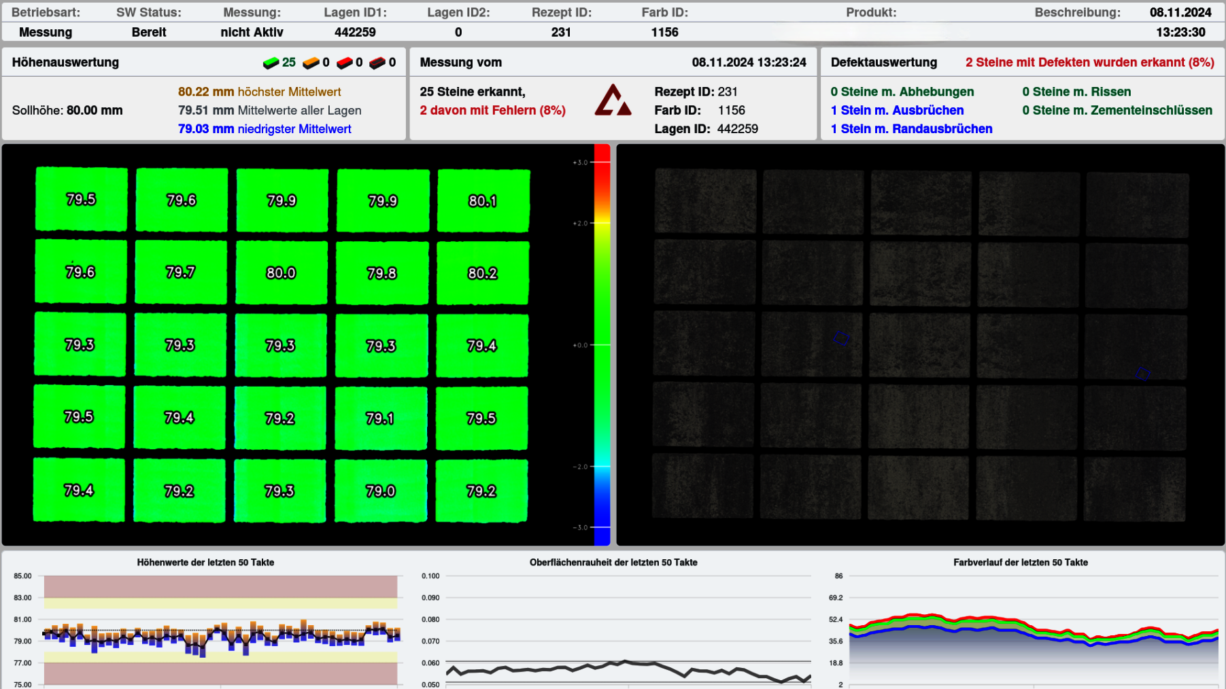Select blue defect marker in second-column stone
The height and width of the screenshot is (689, 1226).
coord(841,338)
